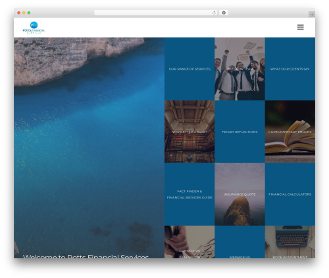Maximize the browser window
329x278 pixels.
coord(29,12)
